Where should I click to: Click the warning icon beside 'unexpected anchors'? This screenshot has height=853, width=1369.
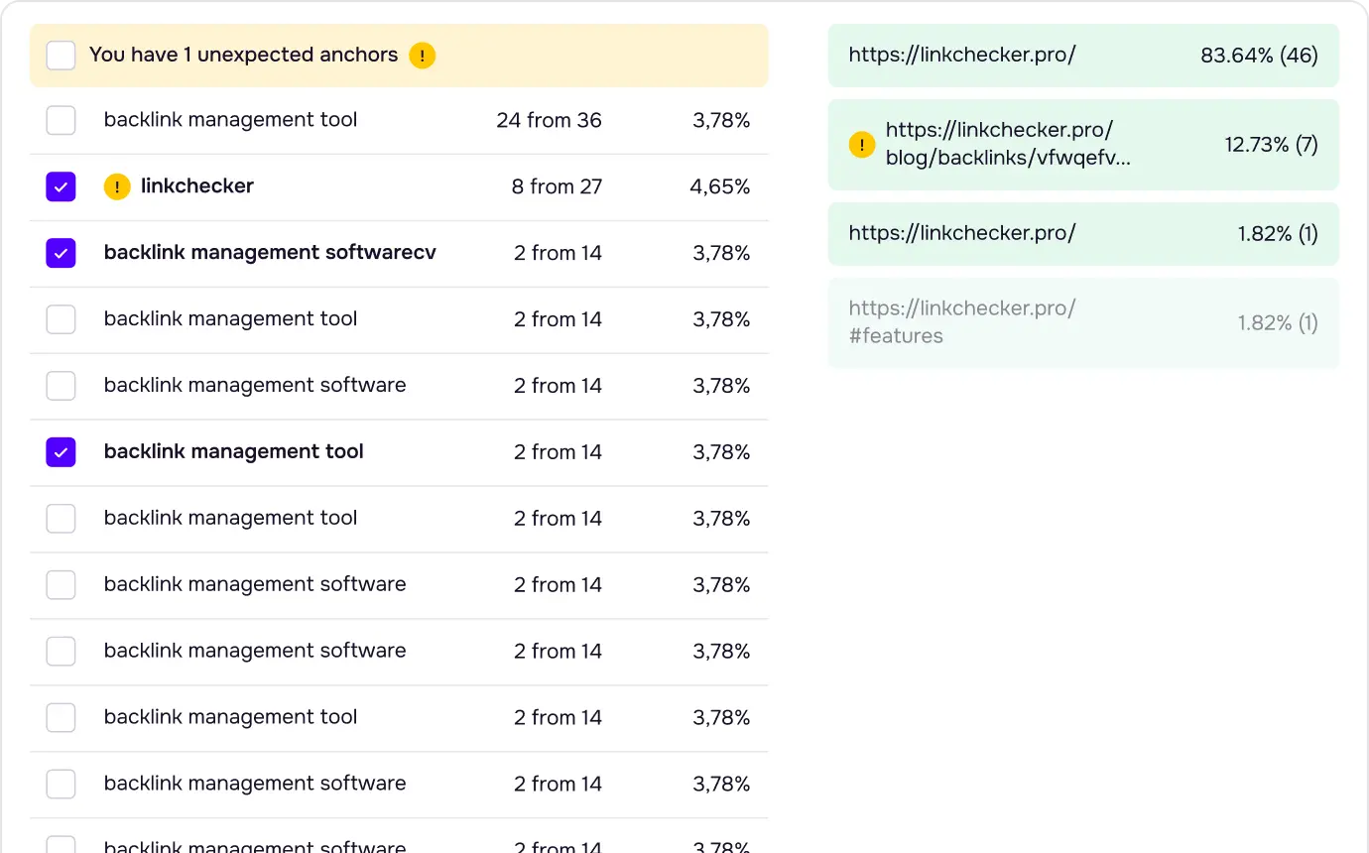coord(423,56)
